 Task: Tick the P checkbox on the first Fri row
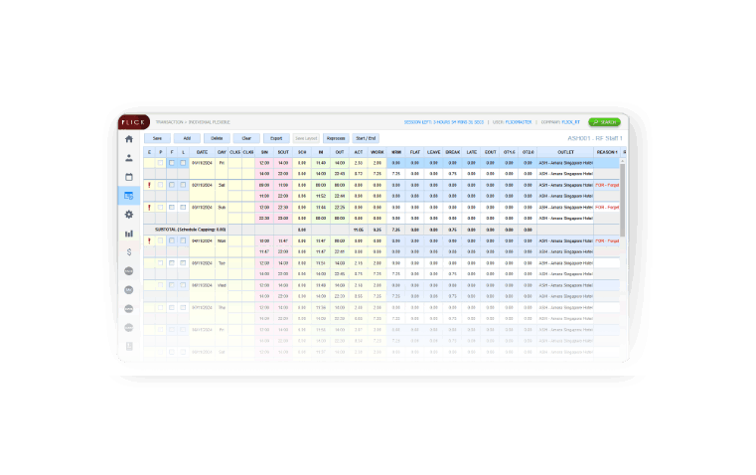(x=161, y=163)
